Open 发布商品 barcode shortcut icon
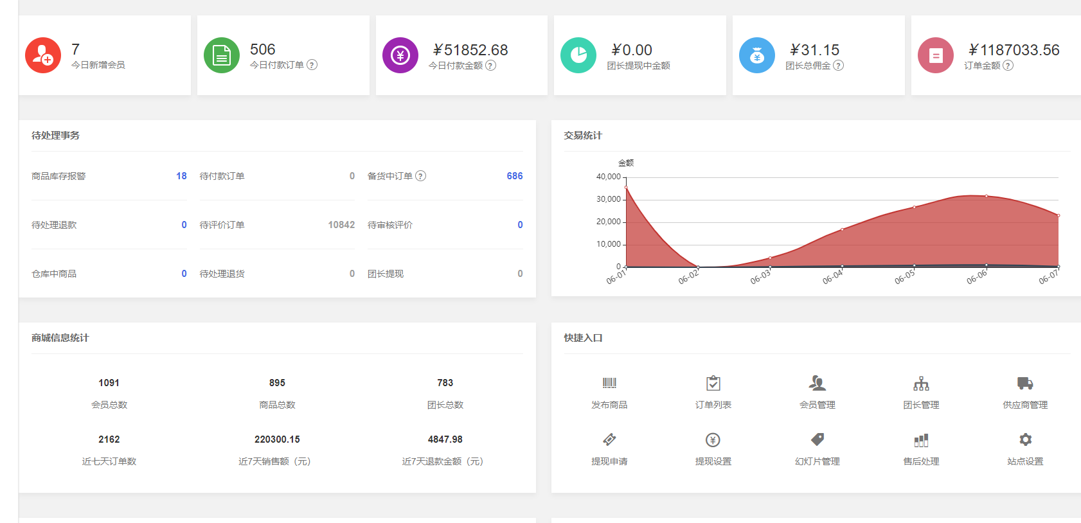 pyautogui.click(x=609, y=384)
